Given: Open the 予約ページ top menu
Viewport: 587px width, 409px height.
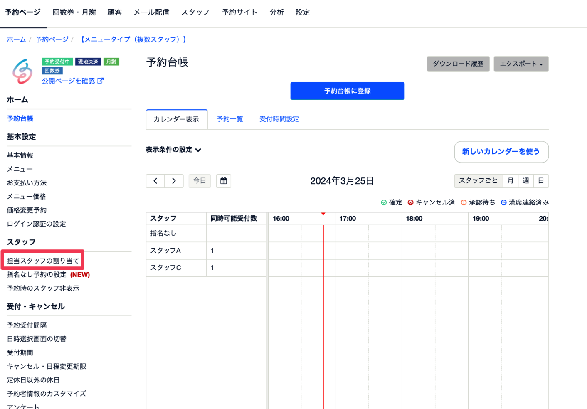Looking at the screenshot, I should 23,12.
